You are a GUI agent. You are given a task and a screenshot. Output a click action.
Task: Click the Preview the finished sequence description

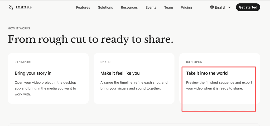[x=219, y=85]
